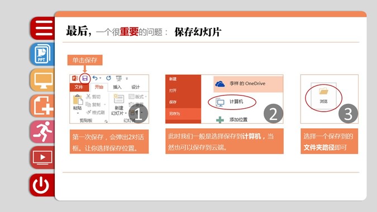377x212 pixels.
Task: Click 添加位置 with the plus icon
Action: point(232,119)
